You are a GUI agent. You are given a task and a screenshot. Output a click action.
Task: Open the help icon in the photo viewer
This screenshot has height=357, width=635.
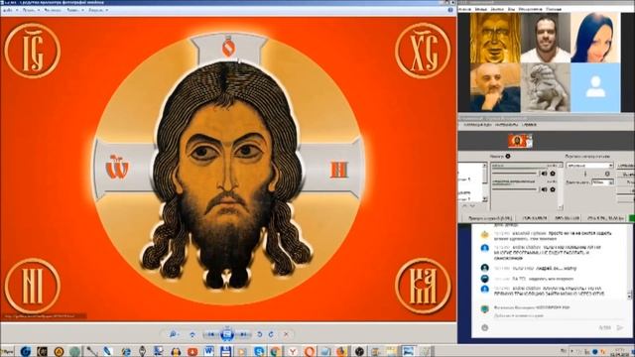pos(450,10)
